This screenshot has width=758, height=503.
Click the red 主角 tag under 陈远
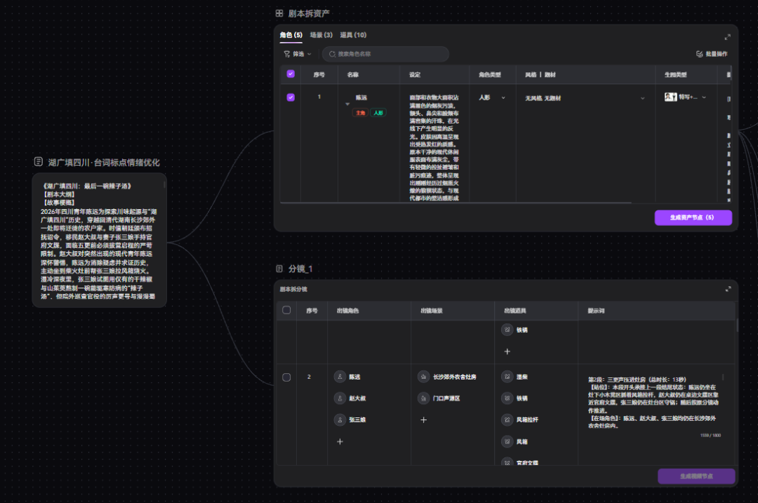click(x=360, y=112)
